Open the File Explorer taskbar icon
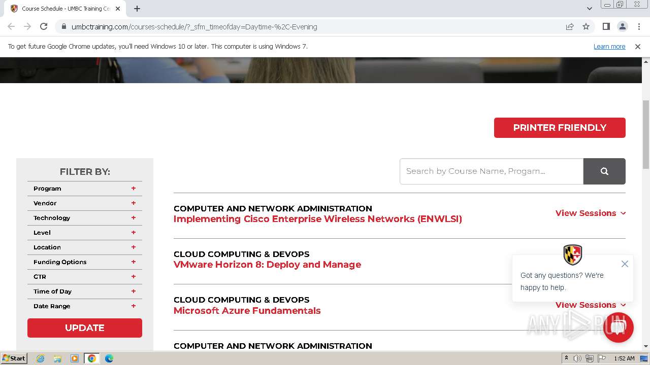 [57, 358]
